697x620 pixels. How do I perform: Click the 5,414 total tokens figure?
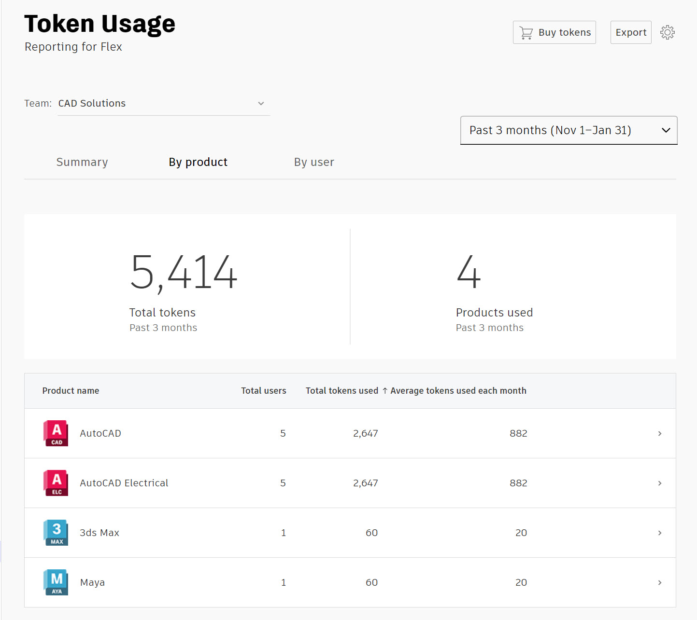tap(184, 273)
